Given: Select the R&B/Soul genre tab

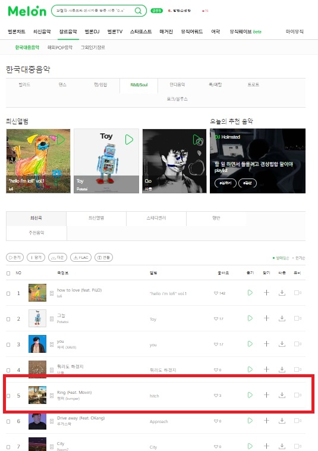Looking at the screenshot, I should click(x=138, y=85).
